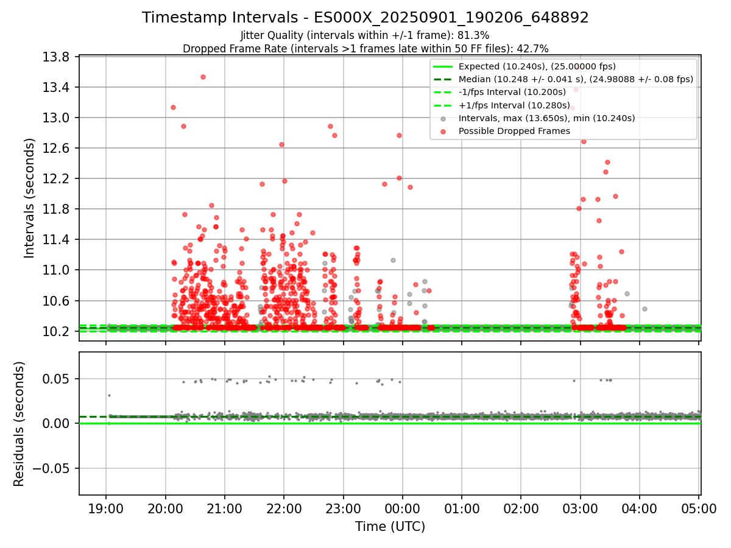731x548 pixels.
Task: Click the "Dropped Frame Rate" 42.7% subtitle line
Action: 365,49
